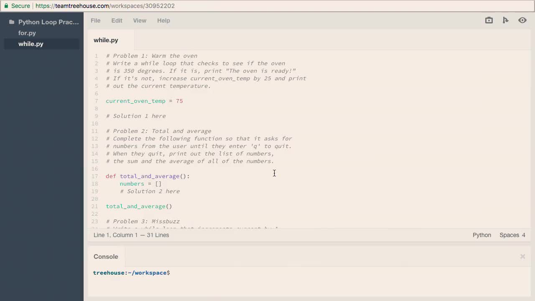
Task: Select the while.py editor tab
Action: [x=106, y=40]
